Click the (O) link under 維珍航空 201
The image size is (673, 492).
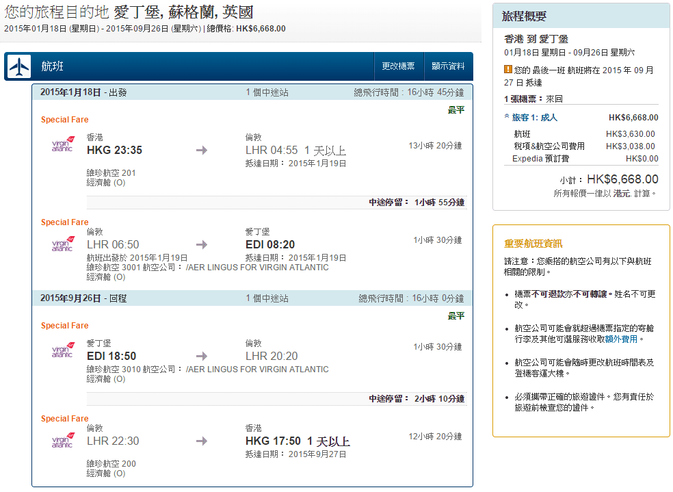click(119, 183)
